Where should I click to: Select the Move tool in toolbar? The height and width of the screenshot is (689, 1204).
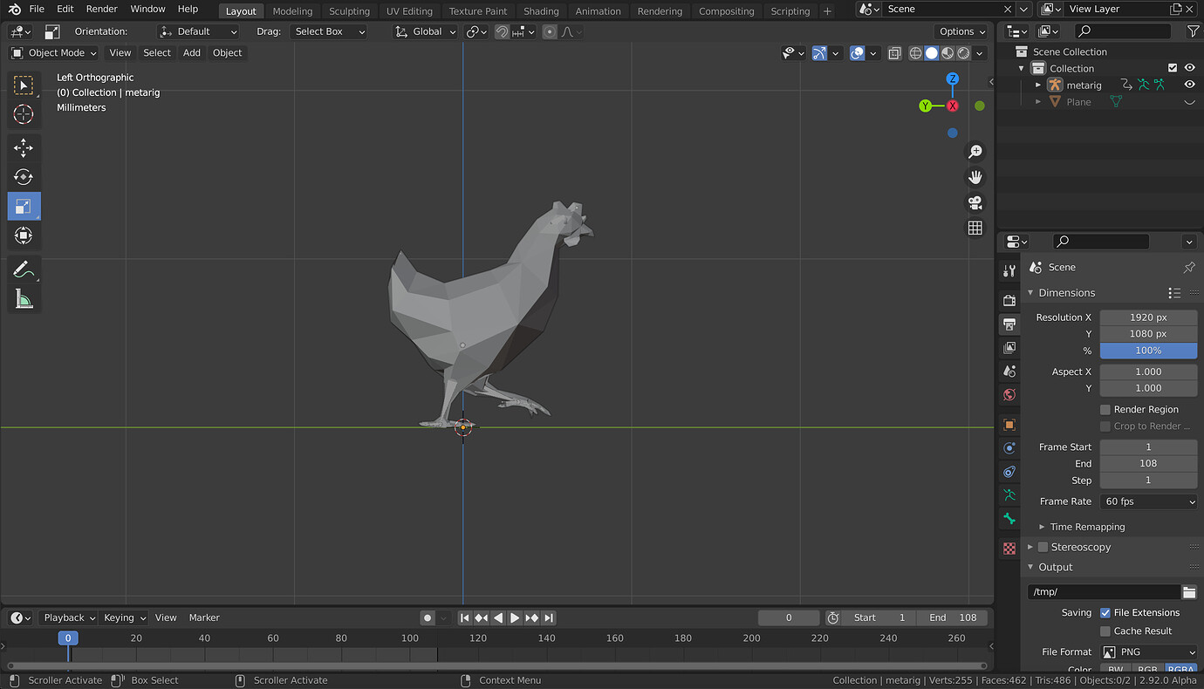pos(24,147)
